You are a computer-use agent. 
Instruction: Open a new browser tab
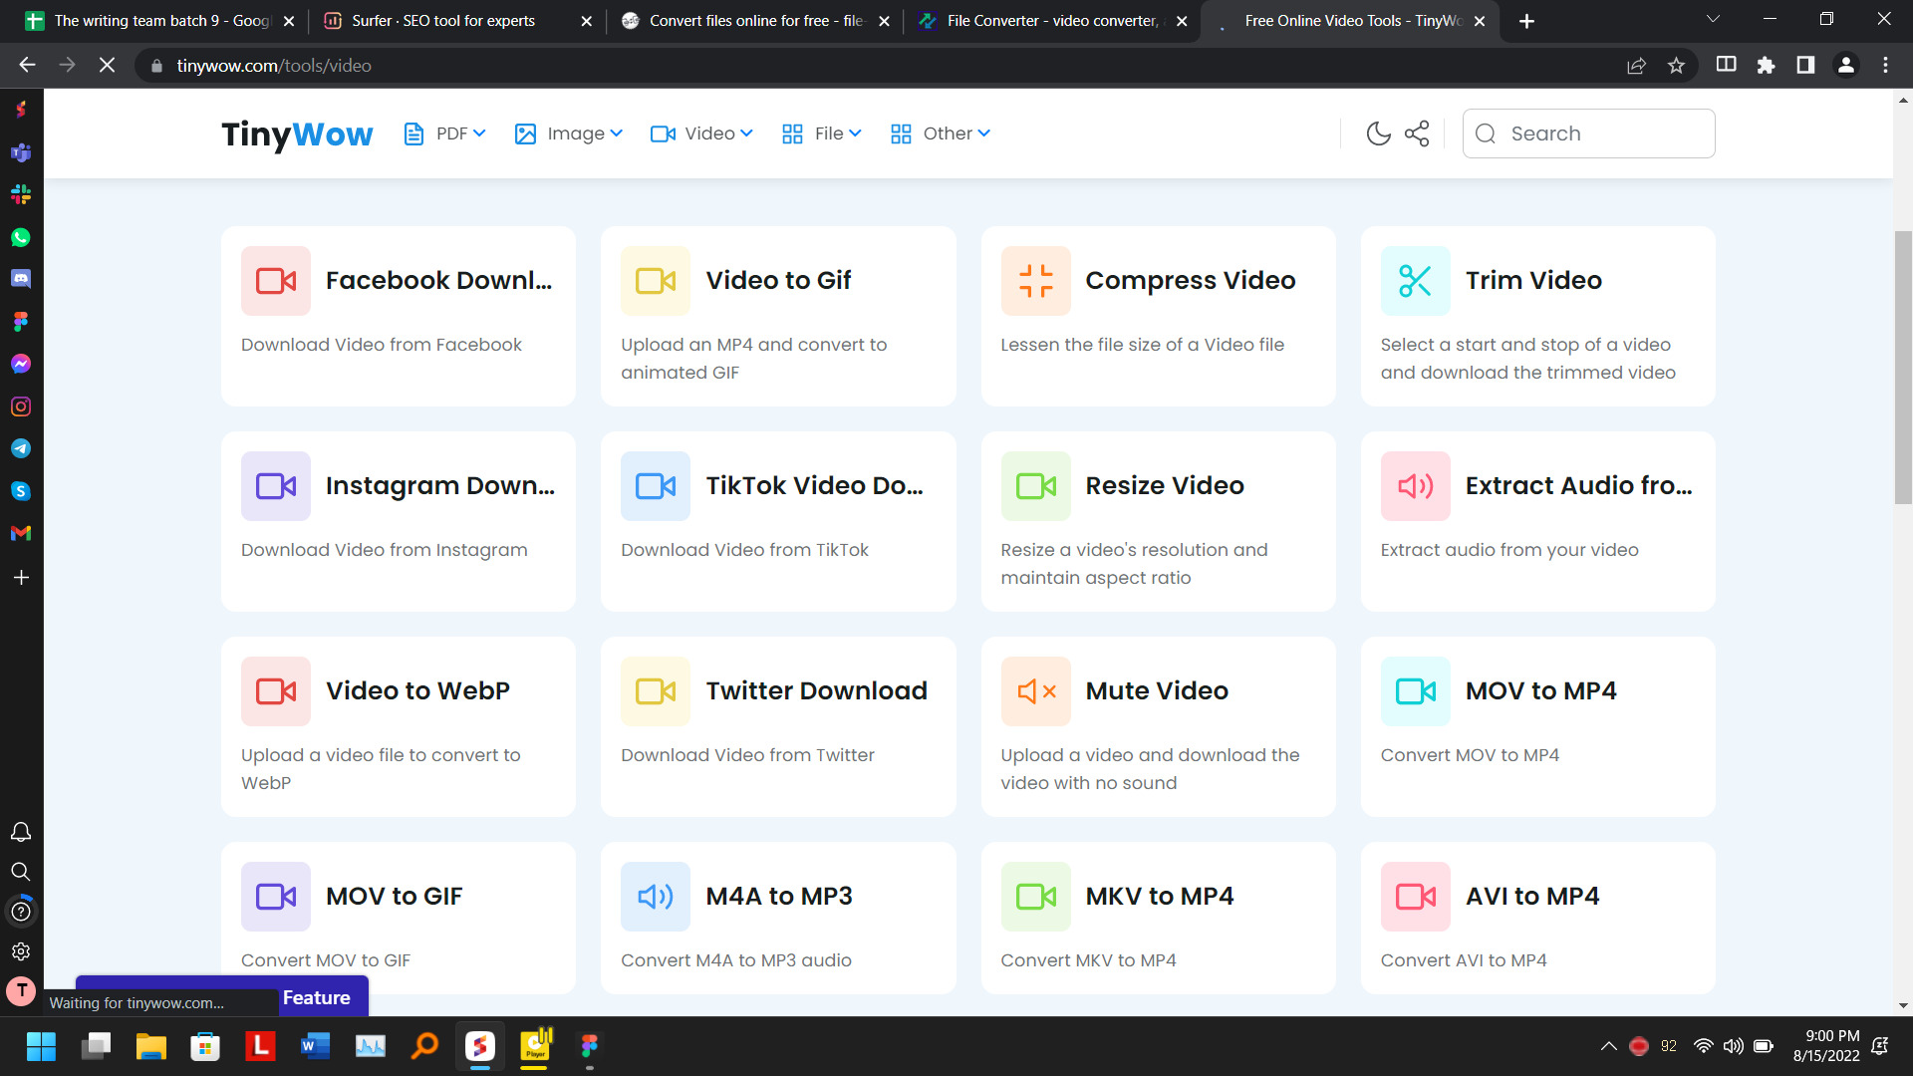[x=1526, y=21]
